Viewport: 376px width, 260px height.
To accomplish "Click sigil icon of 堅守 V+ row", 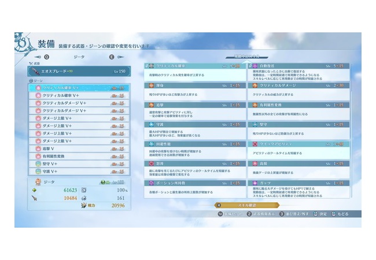I will point(38,164).
